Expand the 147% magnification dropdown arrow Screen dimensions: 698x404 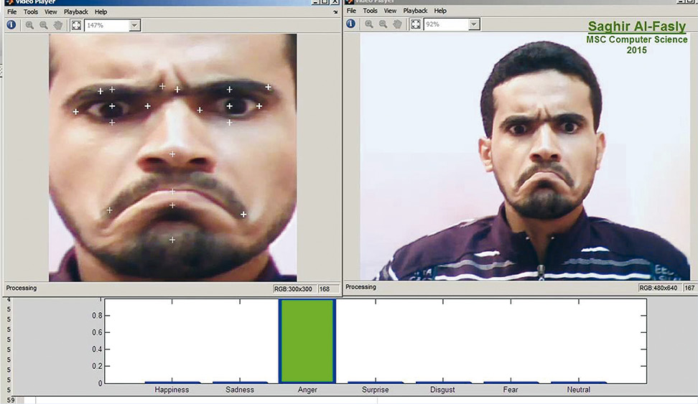(x=134, y=25)
